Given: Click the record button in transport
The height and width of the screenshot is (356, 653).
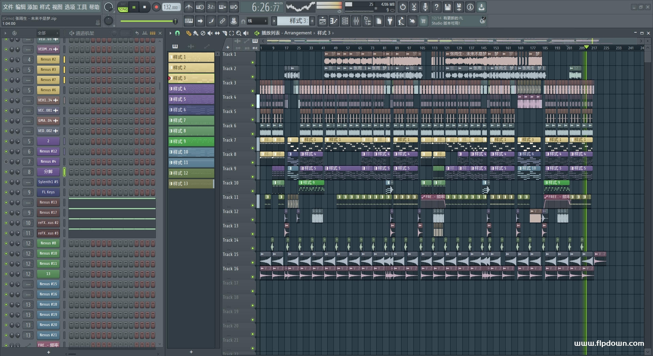Looking at the screenshot, I should click(156, 7).
